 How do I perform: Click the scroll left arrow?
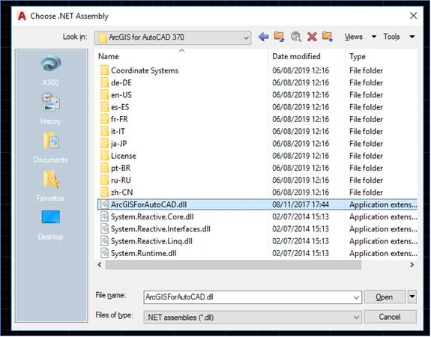[100, 265]
